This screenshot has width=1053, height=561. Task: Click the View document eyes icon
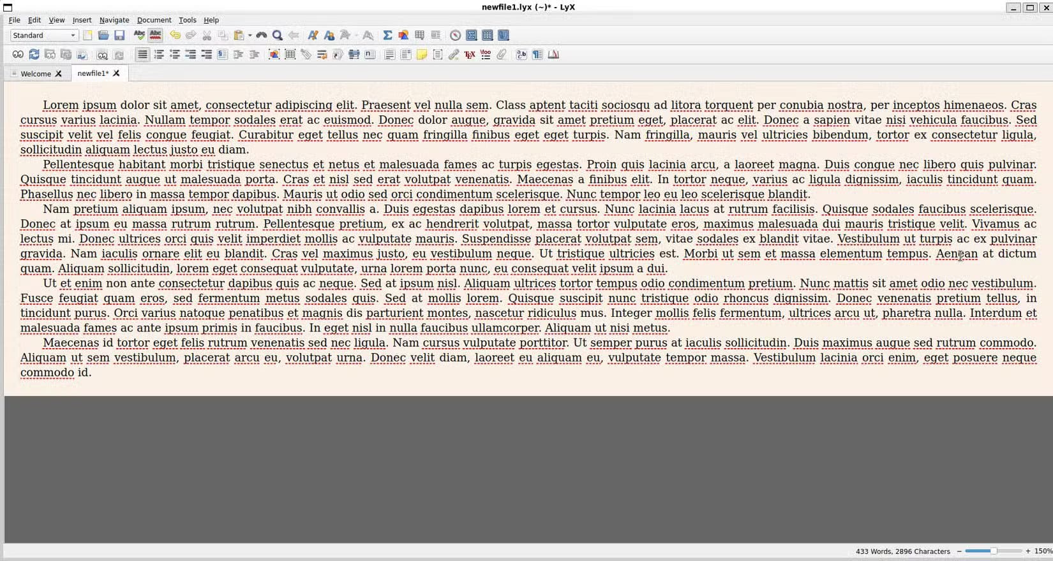click(18, 55)
